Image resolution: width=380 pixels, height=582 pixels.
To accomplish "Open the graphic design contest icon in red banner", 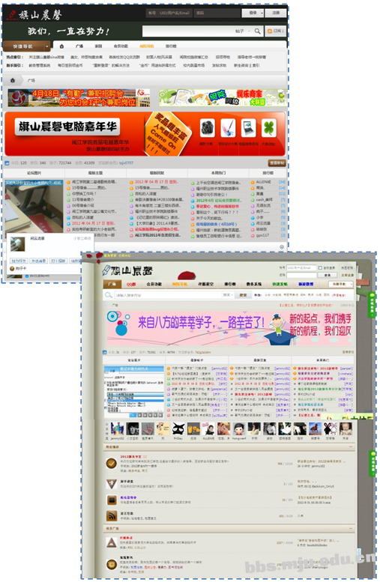I will pos(228,128).
